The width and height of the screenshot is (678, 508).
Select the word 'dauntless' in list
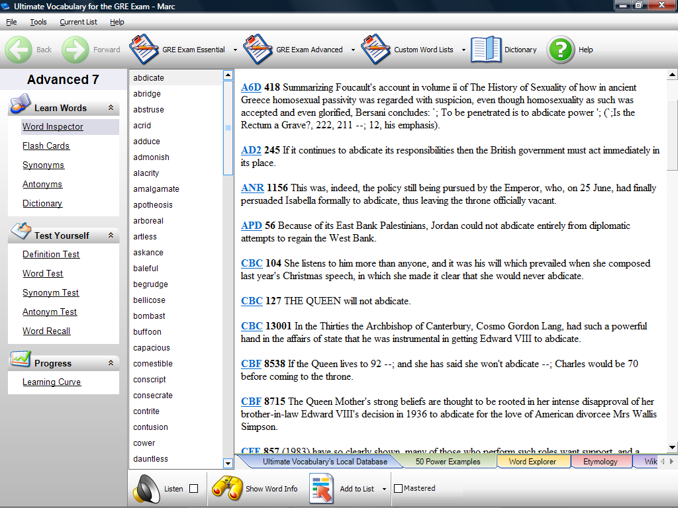[150, 459]
